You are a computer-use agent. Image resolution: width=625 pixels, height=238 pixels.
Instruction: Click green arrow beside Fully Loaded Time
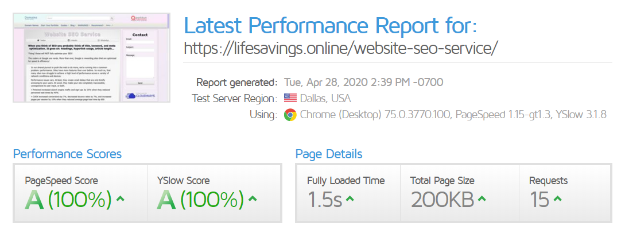[350, 199]
